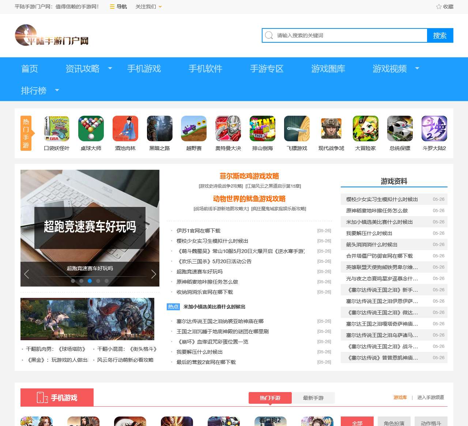The width and height of the screenshot is (468, 426).
Task: Open the 越野赛 game icon
Action: click(194, 128)
